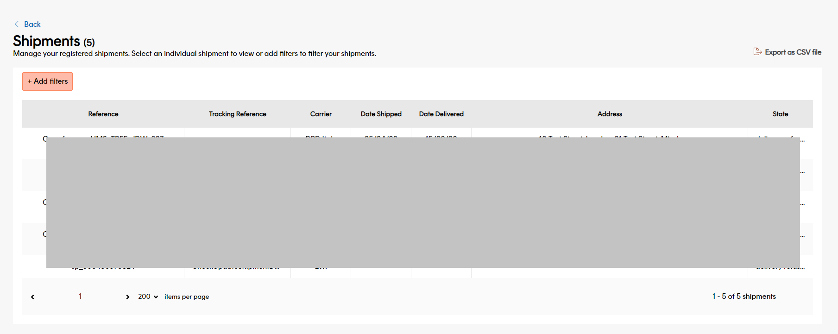Click the State column header
This screenshot has height=334, width=838.
pos(780,114)
